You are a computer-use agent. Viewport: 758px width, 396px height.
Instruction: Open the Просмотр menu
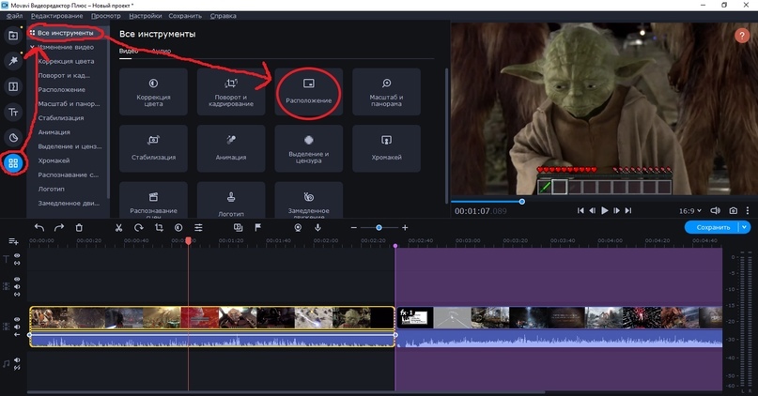tap(106, 16)
